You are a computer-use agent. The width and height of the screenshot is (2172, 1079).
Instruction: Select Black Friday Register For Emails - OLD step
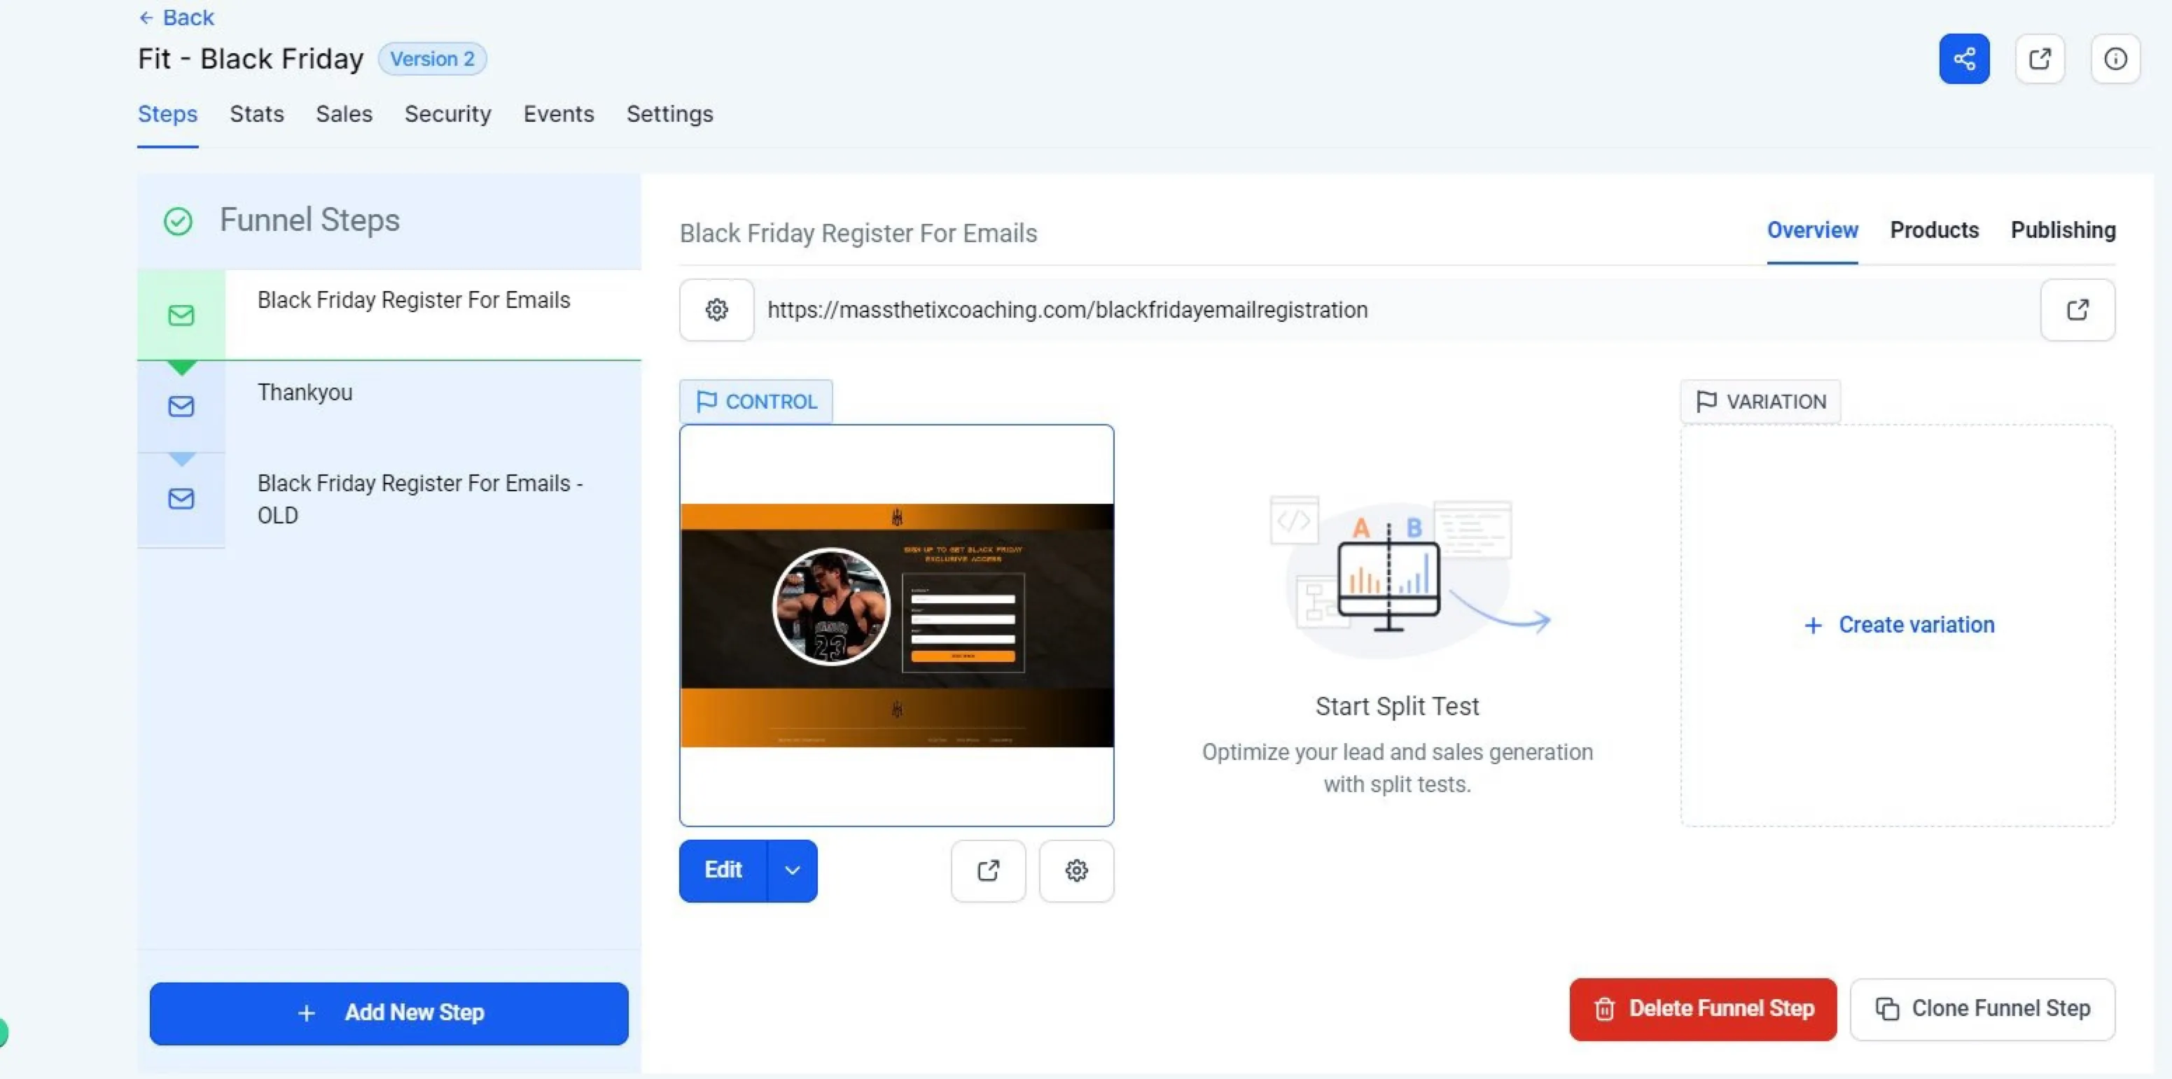click(x=389, y=500)
